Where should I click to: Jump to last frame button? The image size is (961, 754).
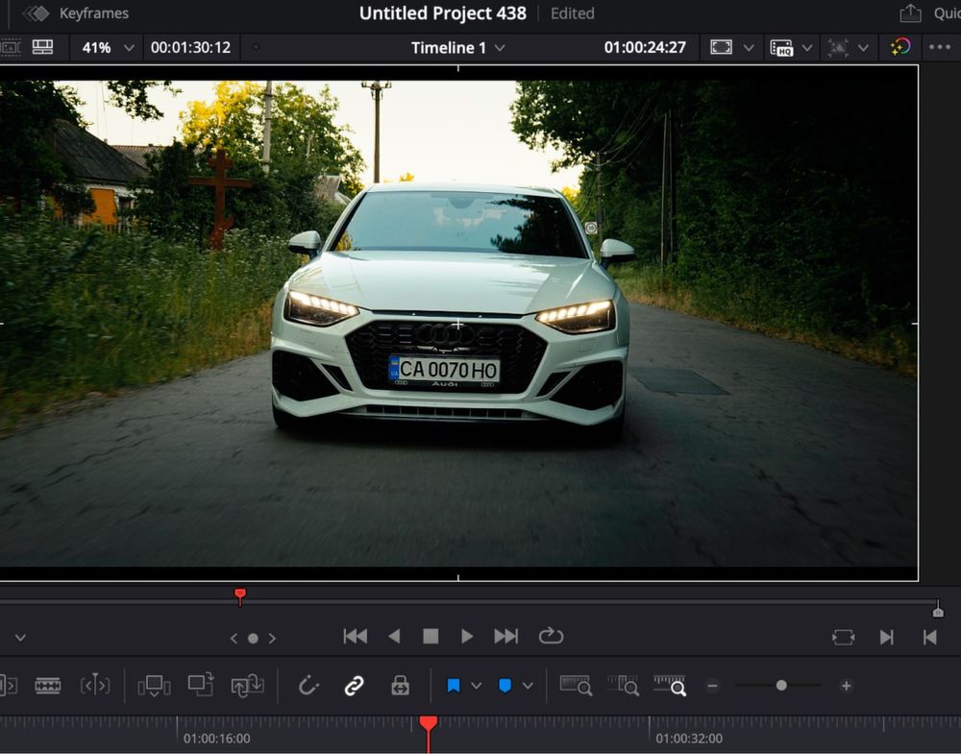(x=505, y=637)
